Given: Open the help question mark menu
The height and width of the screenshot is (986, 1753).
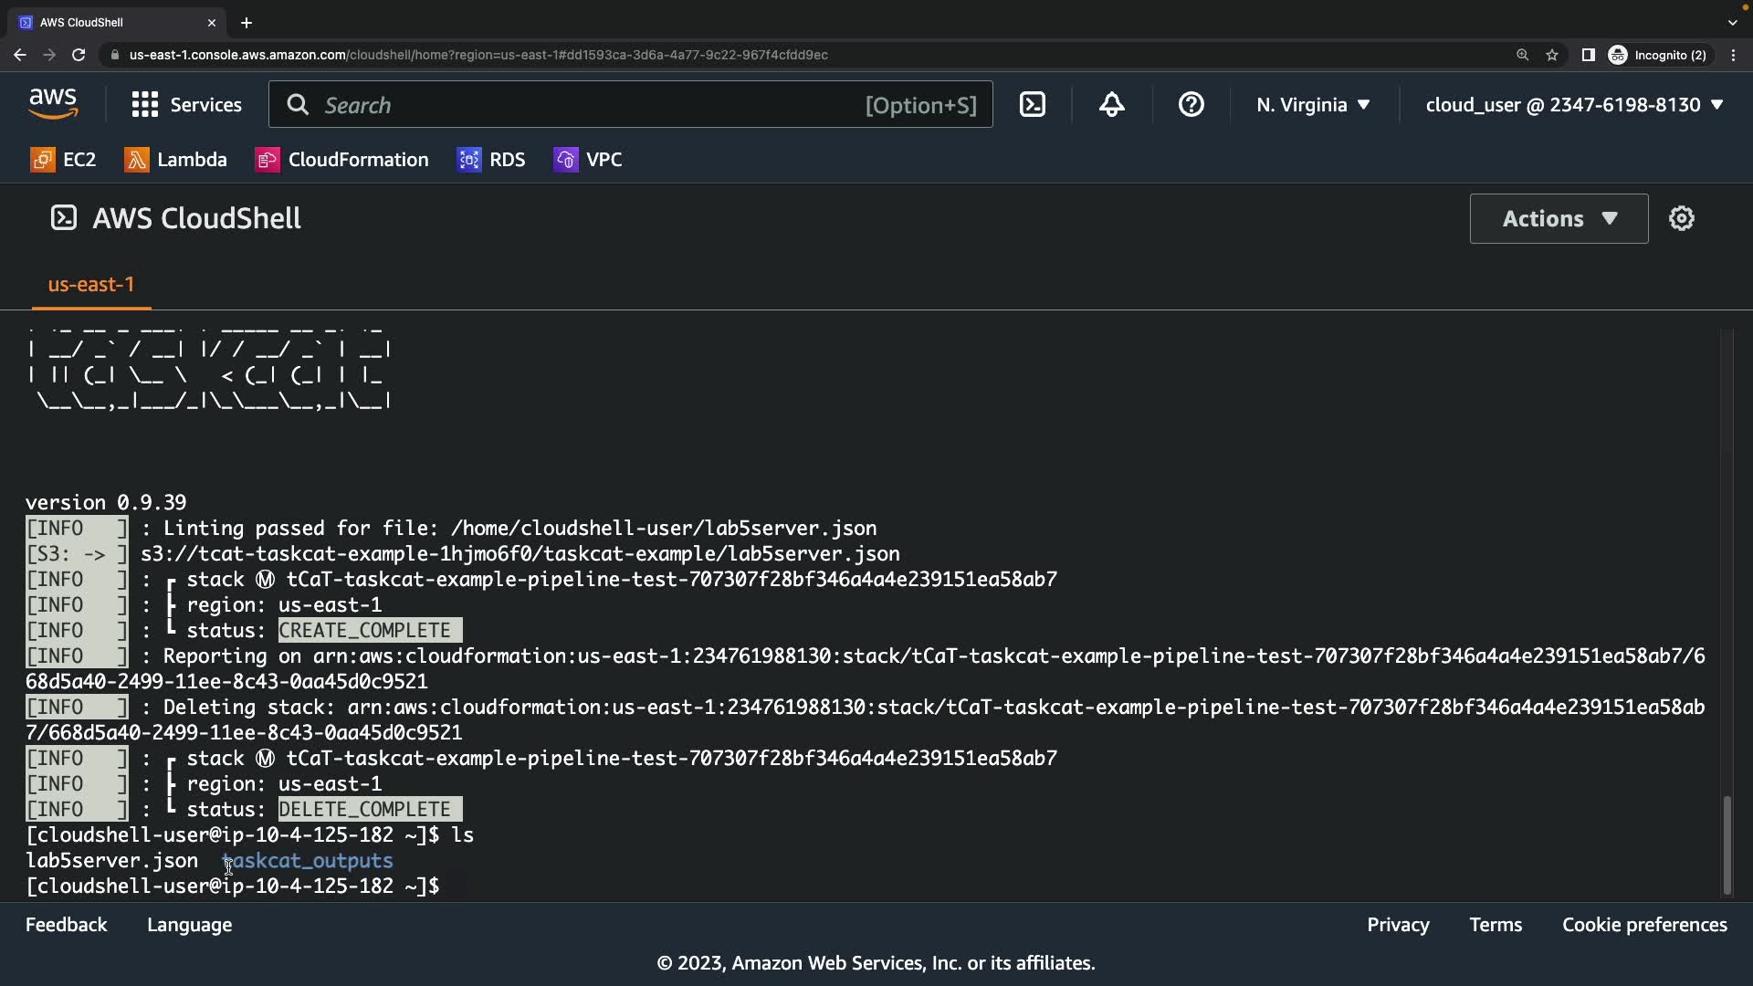Looking at the screenshot, I should click(x=1191, y=104).
